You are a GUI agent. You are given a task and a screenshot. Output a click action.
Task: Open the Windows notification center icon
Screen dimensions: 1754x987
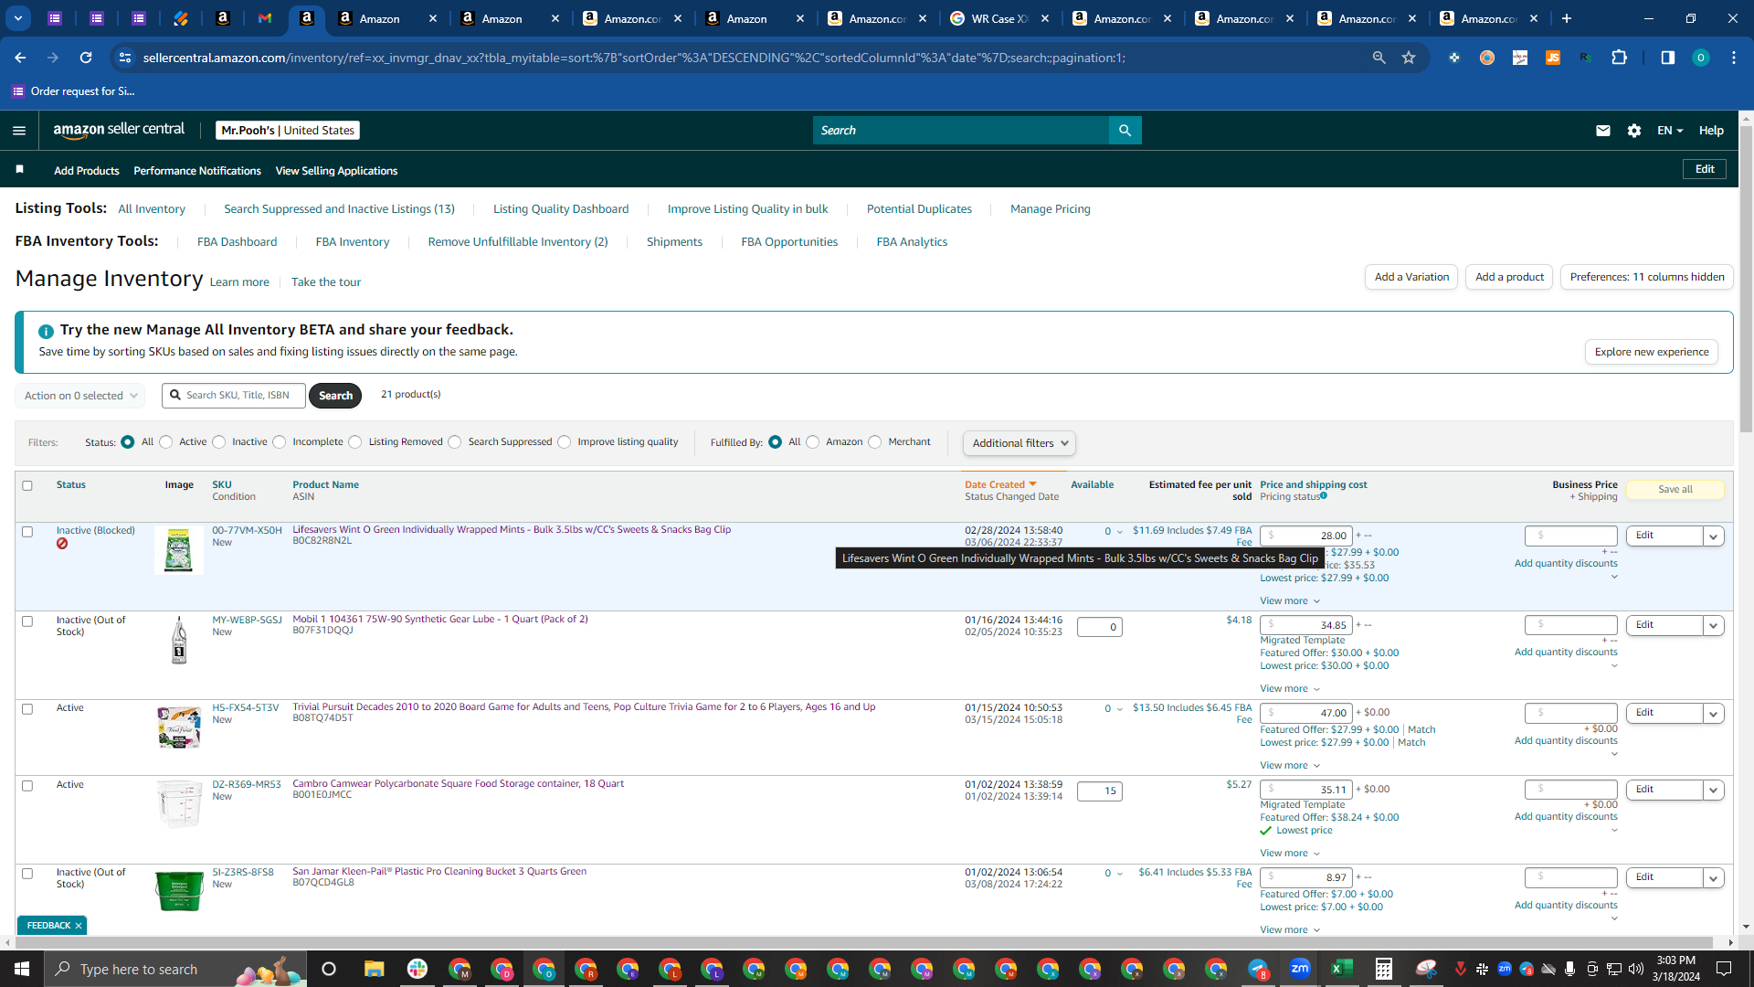[x=1724, y=969]
